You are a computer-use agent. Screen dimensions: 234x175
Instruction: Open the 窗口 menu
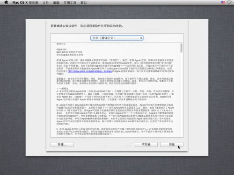pyautogui.click(x=83, y=3)
